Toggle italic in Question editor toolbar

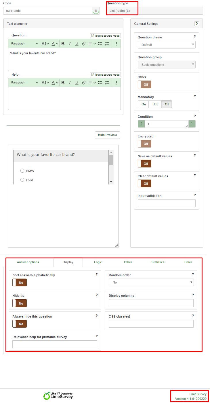70,44
